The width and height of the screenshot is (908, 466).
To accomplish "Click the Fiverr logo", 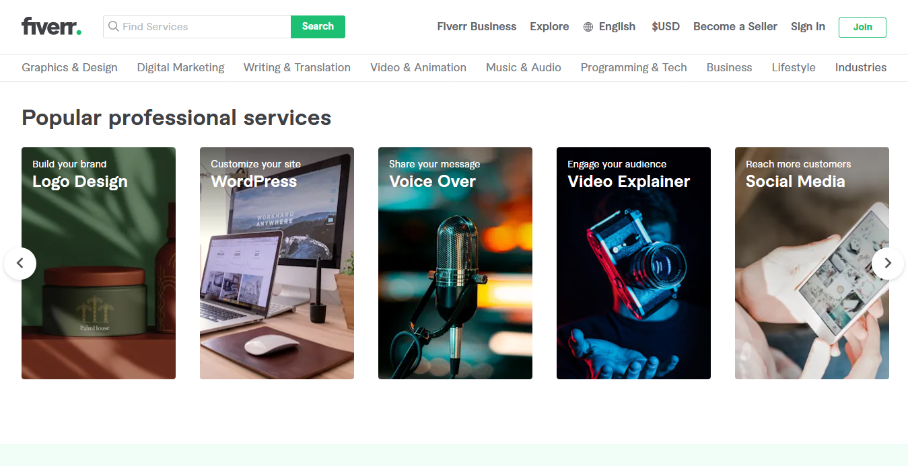I will click(x=52, y=27).
